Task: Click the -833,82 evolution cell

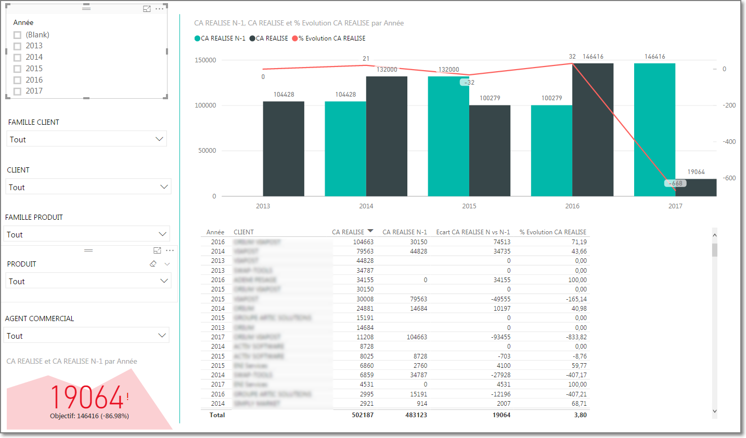Action: [x=576, y=337]
